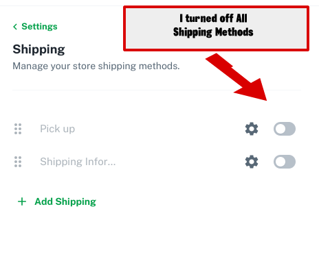
Task: Click the white knob on the Pick up switch
Action: [x=280, y=129]
